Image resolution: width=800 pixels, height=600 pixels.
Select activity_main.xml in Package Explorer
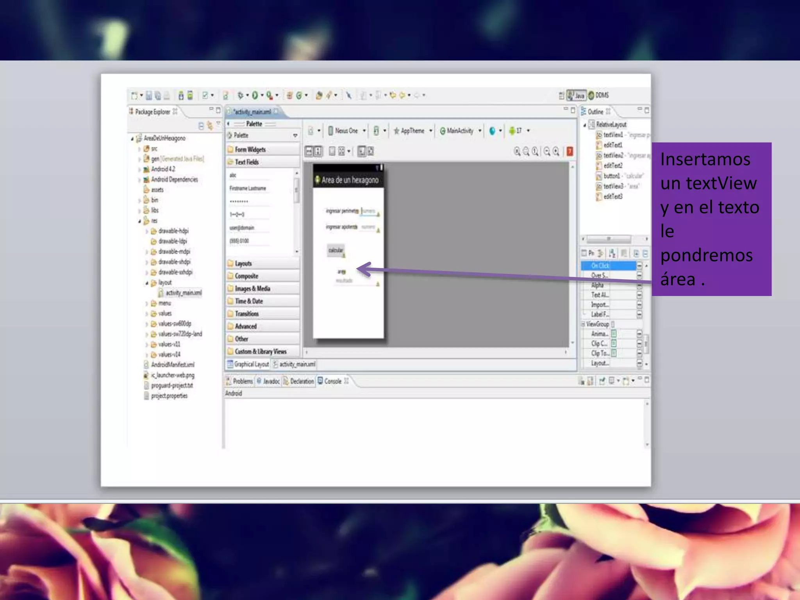point(184,293)
